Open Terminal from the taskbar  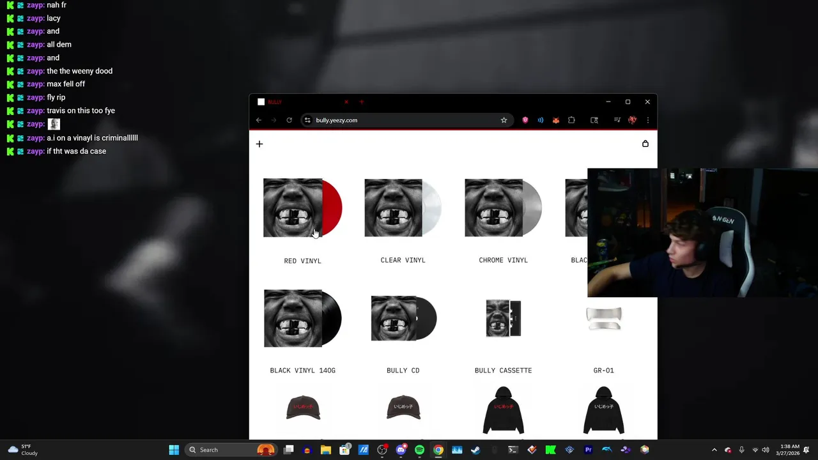click(x=513, y=450)
